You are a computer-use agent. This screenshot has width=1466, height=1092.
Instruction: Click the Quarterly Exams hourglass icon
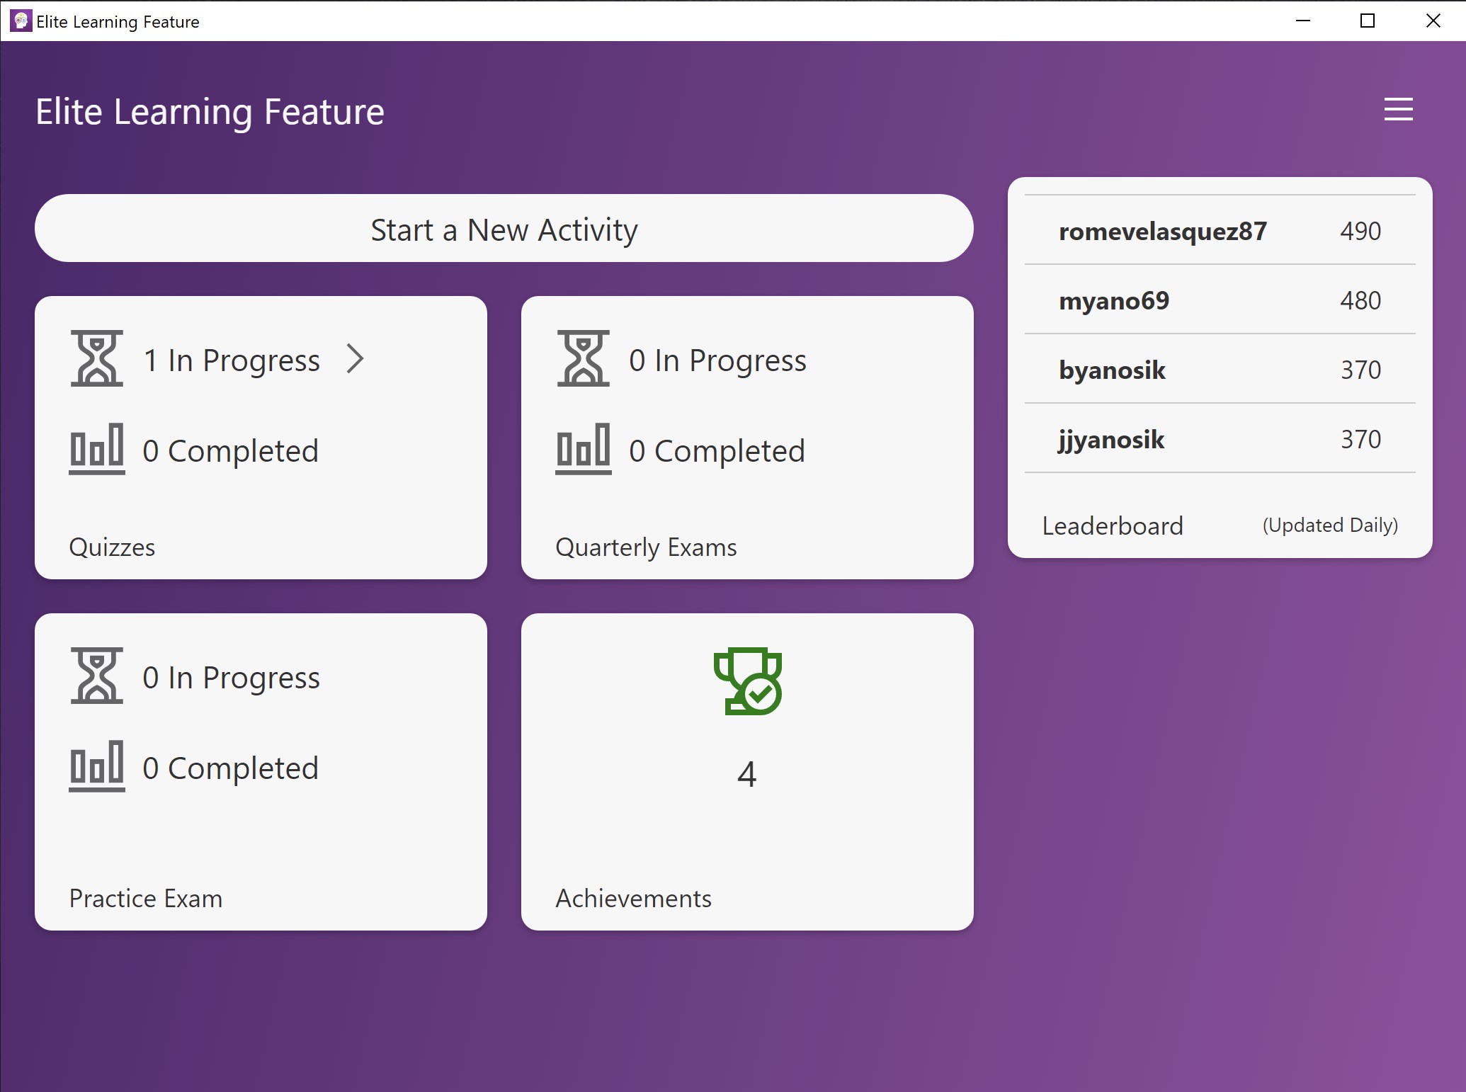point(583,358)
